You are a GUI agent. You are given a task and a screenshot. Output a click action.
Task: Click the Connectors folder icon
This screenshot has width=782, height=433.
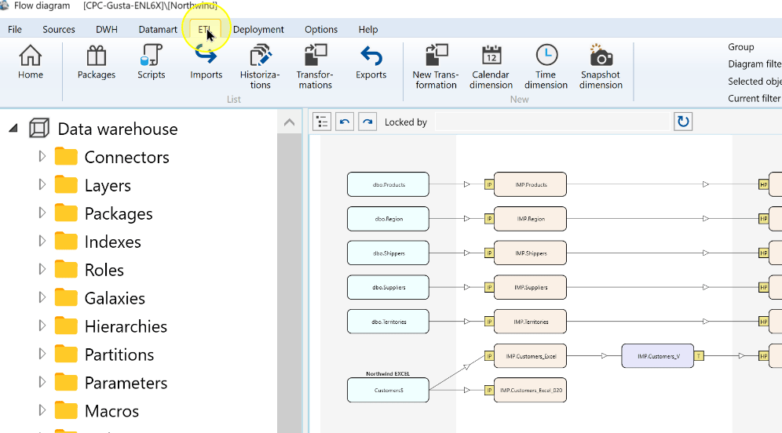[x=66, y=156]
